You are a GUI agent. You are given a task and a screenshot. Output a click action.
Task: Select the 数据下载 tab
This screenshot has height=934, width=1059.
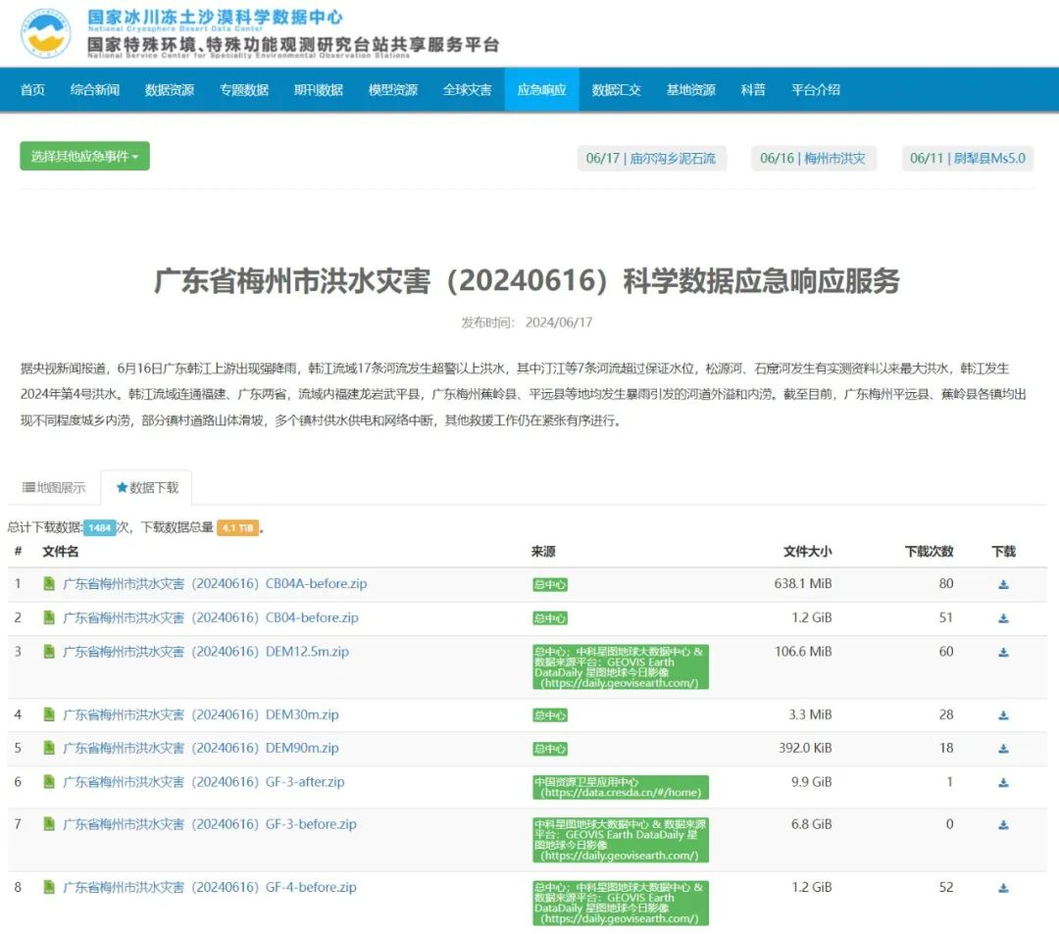coord(147,487)
